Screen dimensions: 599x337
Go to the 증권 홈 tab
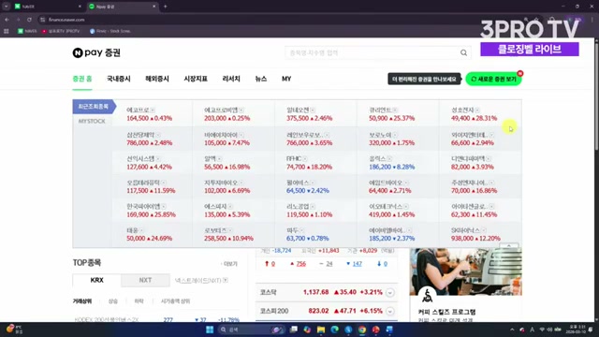pyautogui.click(x=82, y=79)
